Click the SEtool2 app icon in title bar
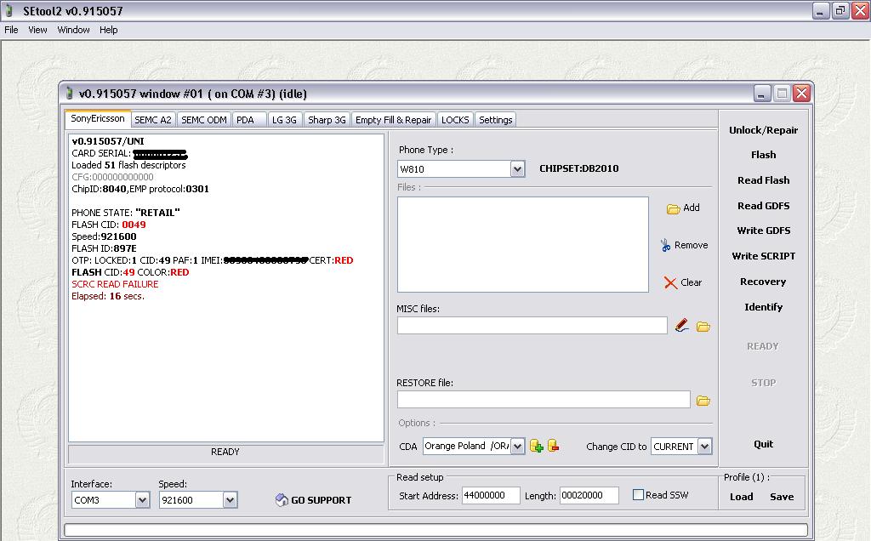The width and height of the screenshot is (871, 541). 9,10
